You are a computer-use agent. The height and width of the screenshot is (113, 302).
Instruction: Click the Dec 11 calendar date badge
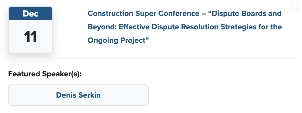pyautogui.click(x=30, y=29)
